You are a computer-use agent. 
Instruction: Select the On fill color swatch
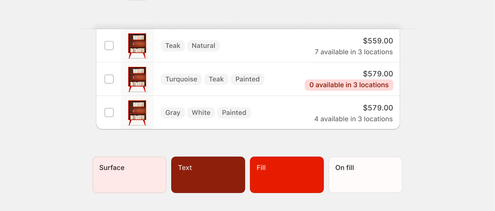pyautogui.click(x=366, y=175)
